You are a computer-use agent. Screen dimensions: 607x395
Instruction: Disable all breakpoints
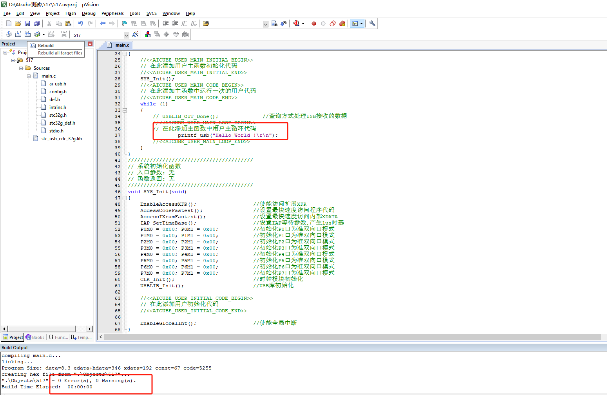(333, 24)
